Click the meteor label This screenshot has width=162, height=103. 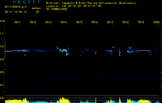click(x=37, y=8)
